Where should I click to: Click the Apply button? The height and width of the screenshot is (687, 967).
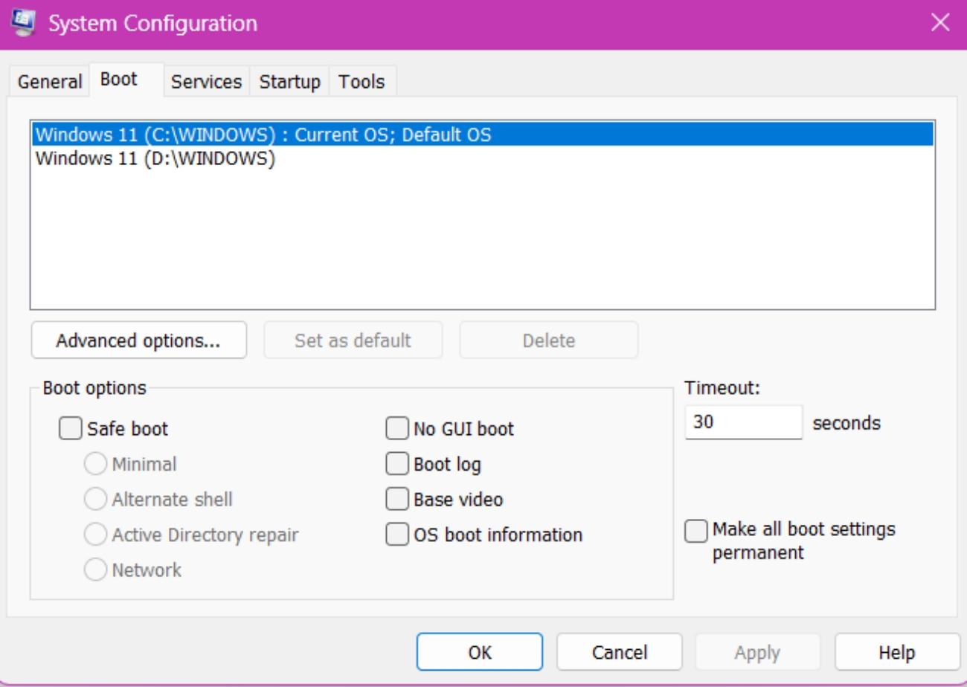click(757, 652)
